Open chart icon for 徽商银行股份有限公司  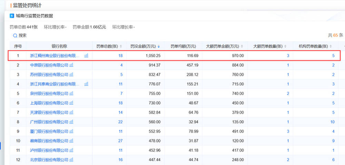(x=71, y=141)
